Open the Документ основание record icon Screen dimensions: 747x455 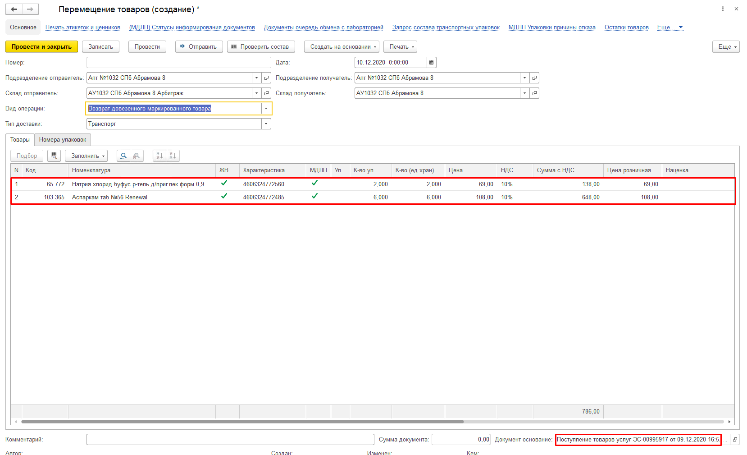735,440
